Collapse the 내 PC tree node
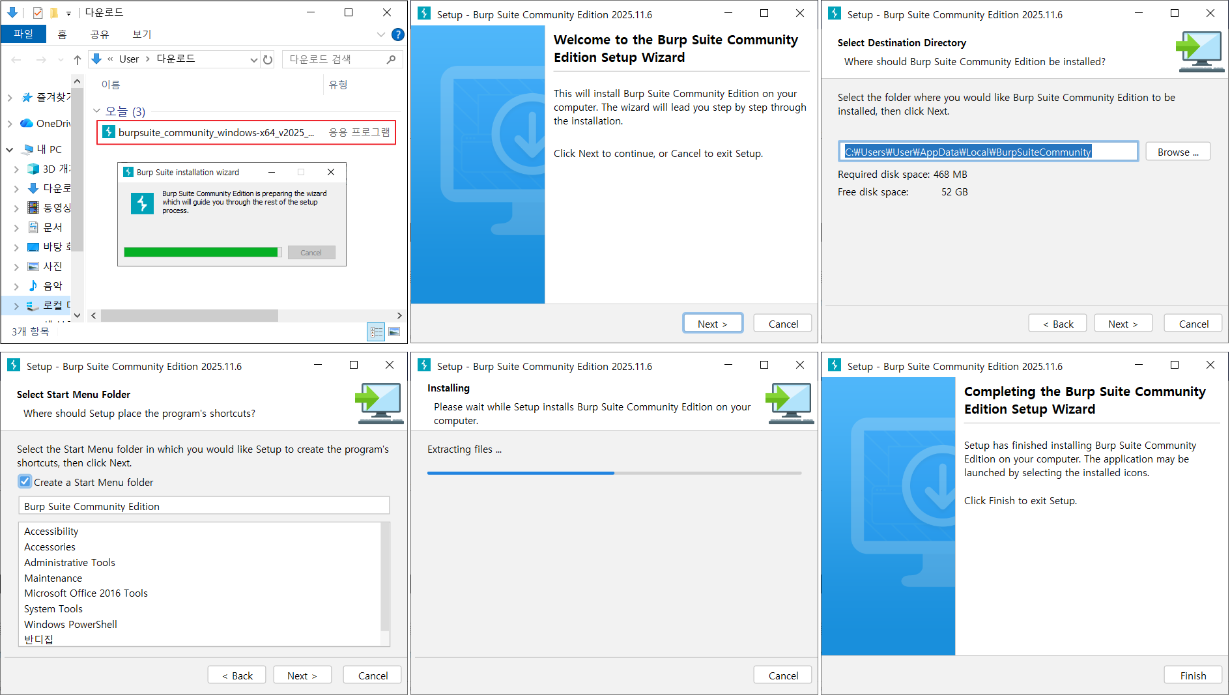Viewport: 1230px width, 697px height. [10, 150]
